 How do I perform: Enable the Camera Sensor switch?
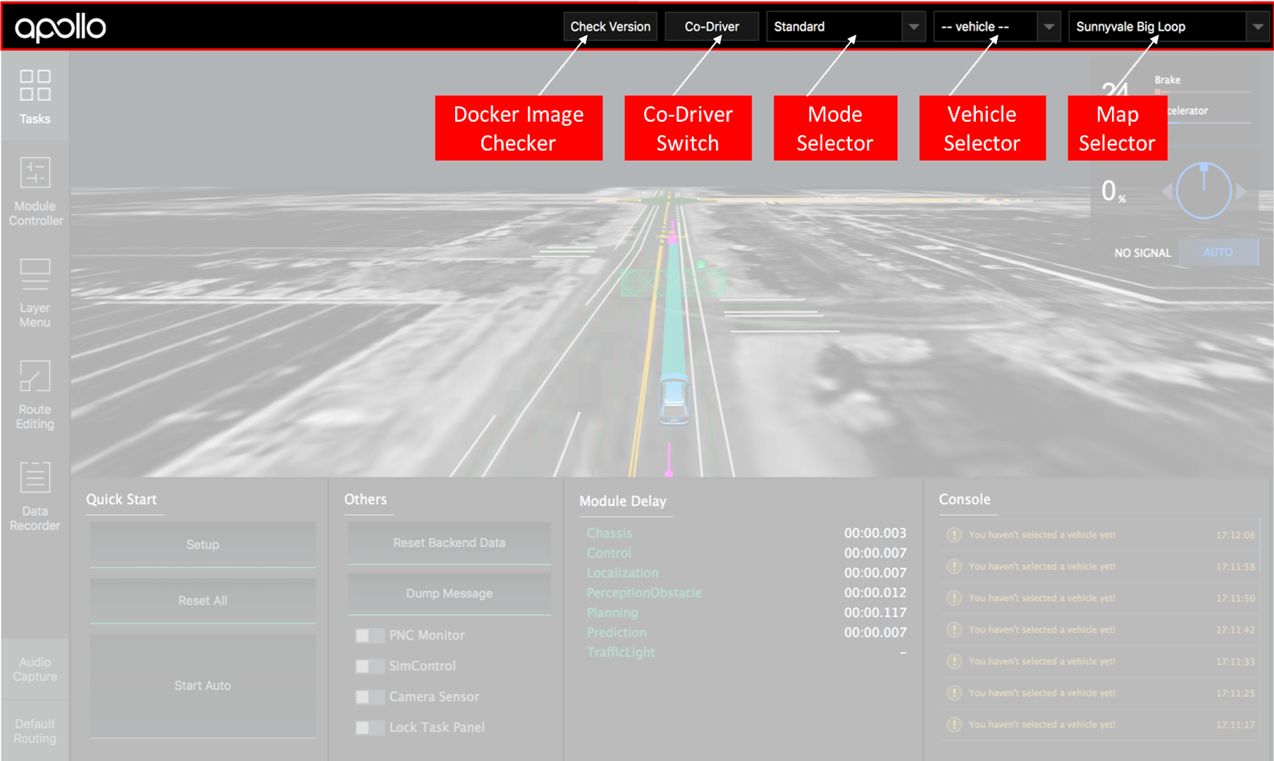tap(369, 696)
